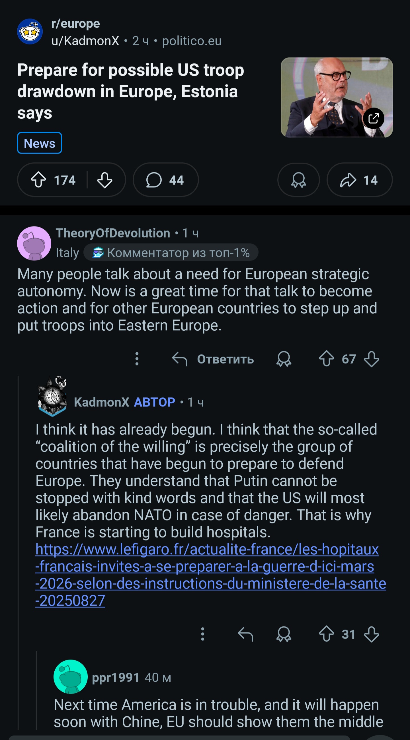410x740 pixels.
Task: Open the post's 44 comments
Action: pos(165,180)
